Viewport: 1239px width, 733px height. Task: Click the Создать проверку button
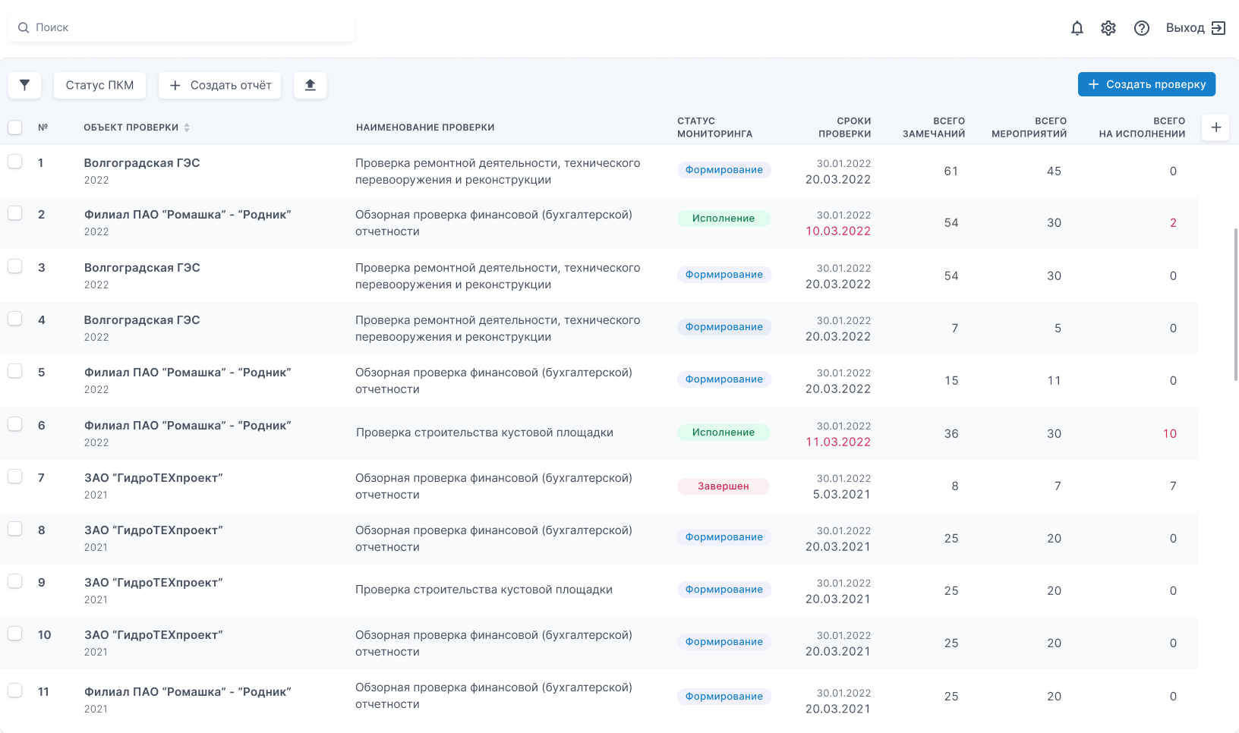click(1146, 84)
